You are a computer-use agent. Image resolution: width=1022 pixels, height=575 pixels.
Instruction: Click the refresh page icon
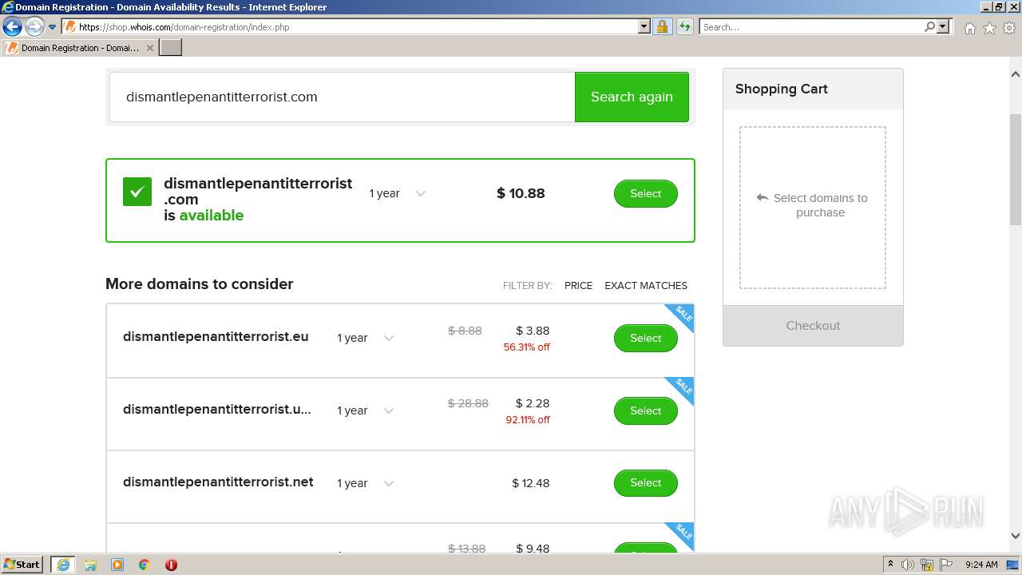click(684, 26)
